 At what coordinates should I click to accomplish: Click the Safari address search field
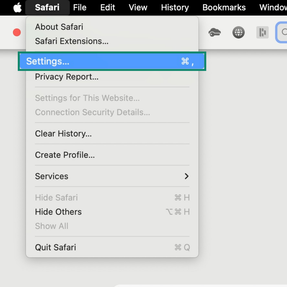282,32
